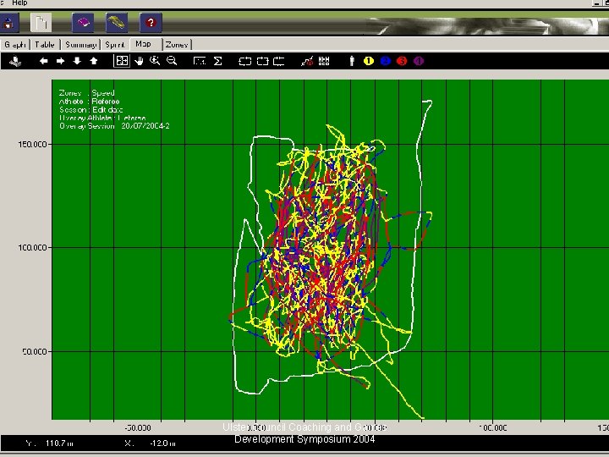Click the fit-to-window view icon
609x457 pixels.
(122, 61)
